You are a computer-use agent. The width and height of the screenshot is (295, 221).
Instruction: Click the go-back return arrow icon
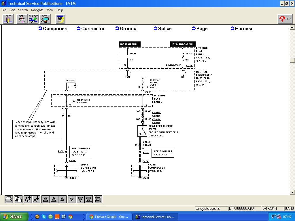click(98, 199)
